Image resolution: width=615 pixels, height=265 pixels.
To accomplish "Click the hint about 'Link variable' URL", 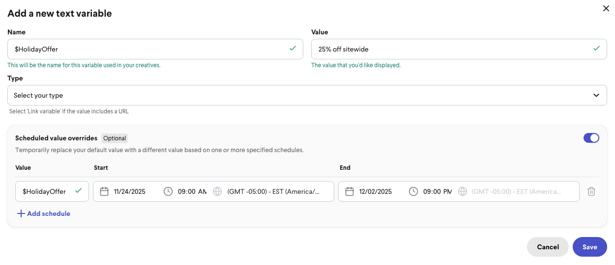I will pyautogui.click(x=69, y=111).
